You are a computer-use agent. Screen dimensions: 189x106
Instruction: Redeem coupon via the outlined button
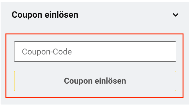click(95, 81)
